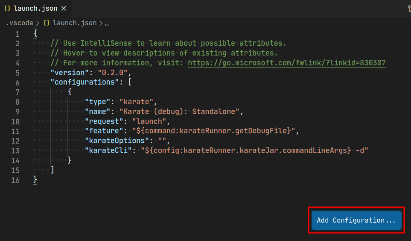
Task: Expand the breadcrumb ellipsis symbol
Action: click(x=106, y=23)
